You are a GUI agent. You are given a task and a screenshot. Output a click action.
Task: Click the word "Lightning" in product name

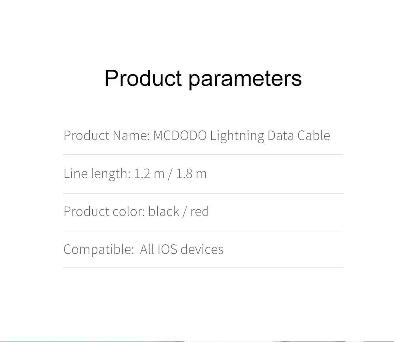click(237, 136)
